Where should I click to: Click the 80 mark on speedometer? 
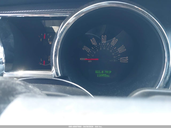[114, 42]
